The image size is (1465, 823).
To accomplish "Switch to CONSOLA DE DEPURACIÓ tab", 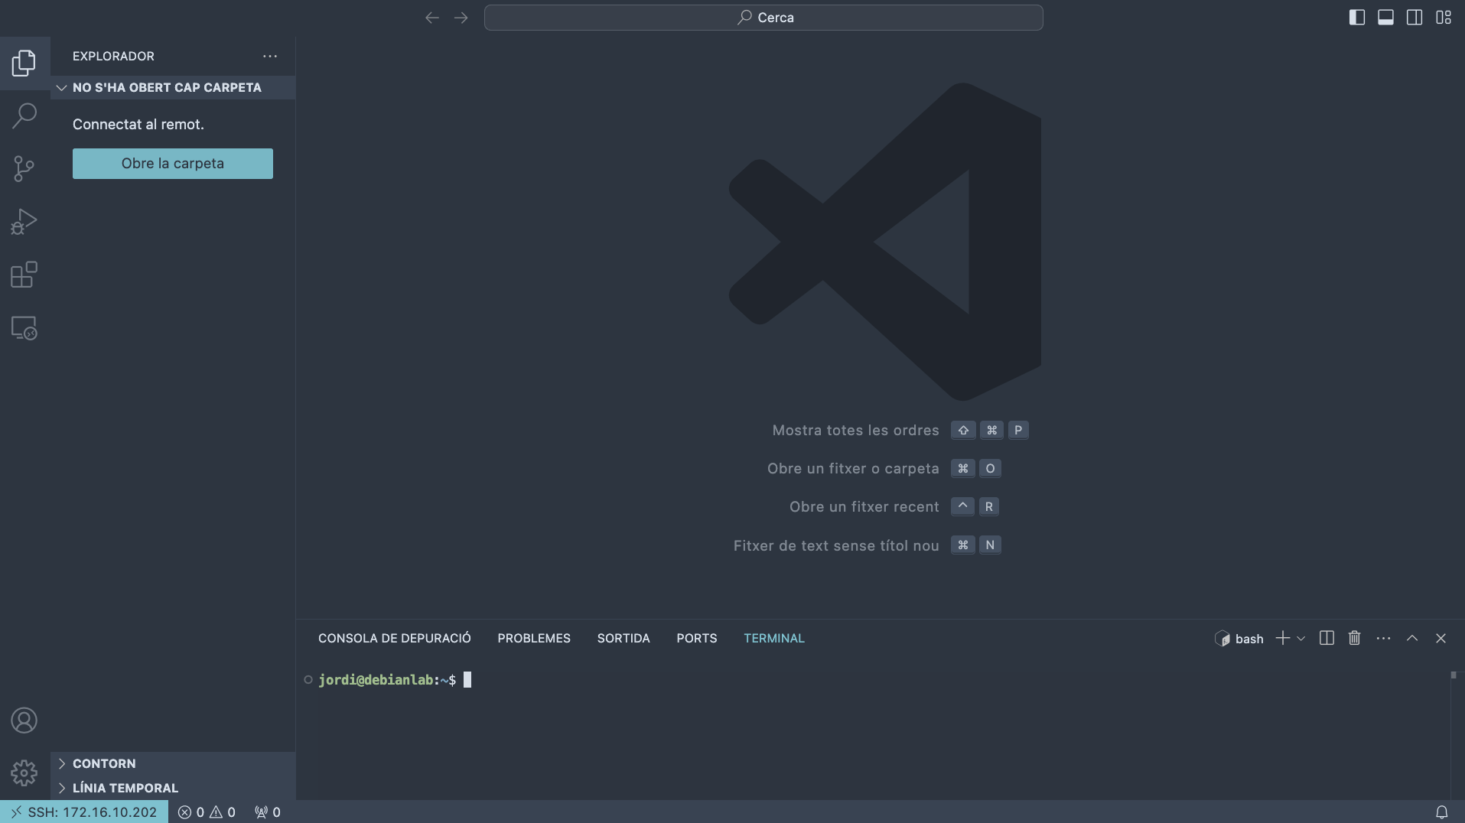I will pyautogui.click(x=395, y=639).
